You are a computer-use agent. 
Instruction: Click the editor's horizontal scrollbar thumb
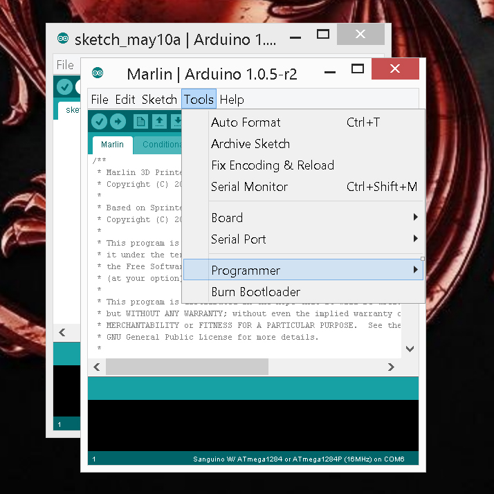187,367
